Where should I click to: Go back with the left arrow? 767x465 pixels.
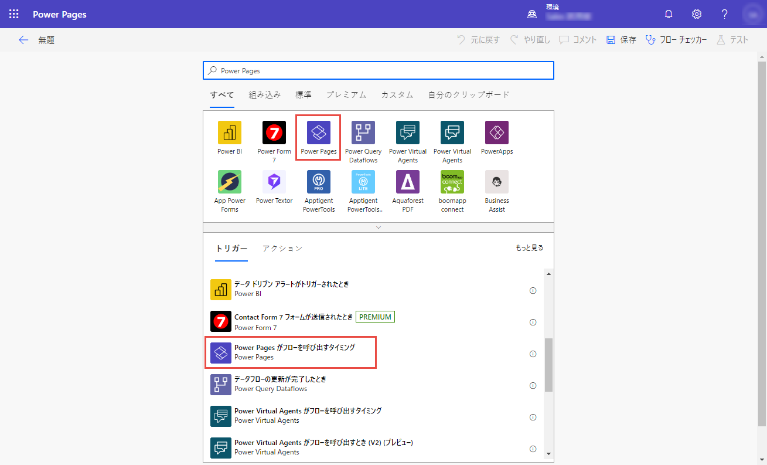click(23, 40)
